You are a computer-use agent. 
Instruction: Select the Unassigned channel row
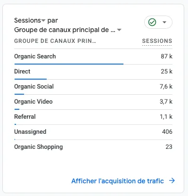pyautogui.click(x=93, y=132)
